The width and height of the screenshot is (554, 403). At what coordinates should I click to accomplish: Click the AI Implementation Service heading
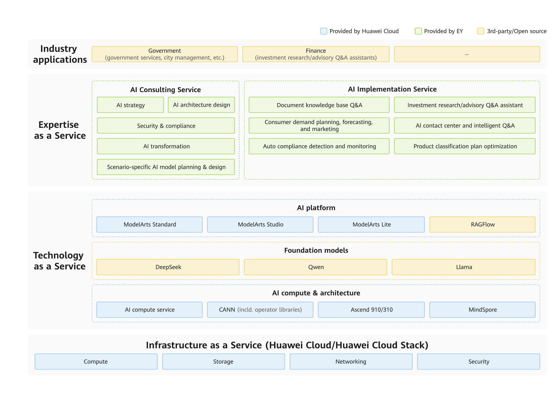[392, 89]
